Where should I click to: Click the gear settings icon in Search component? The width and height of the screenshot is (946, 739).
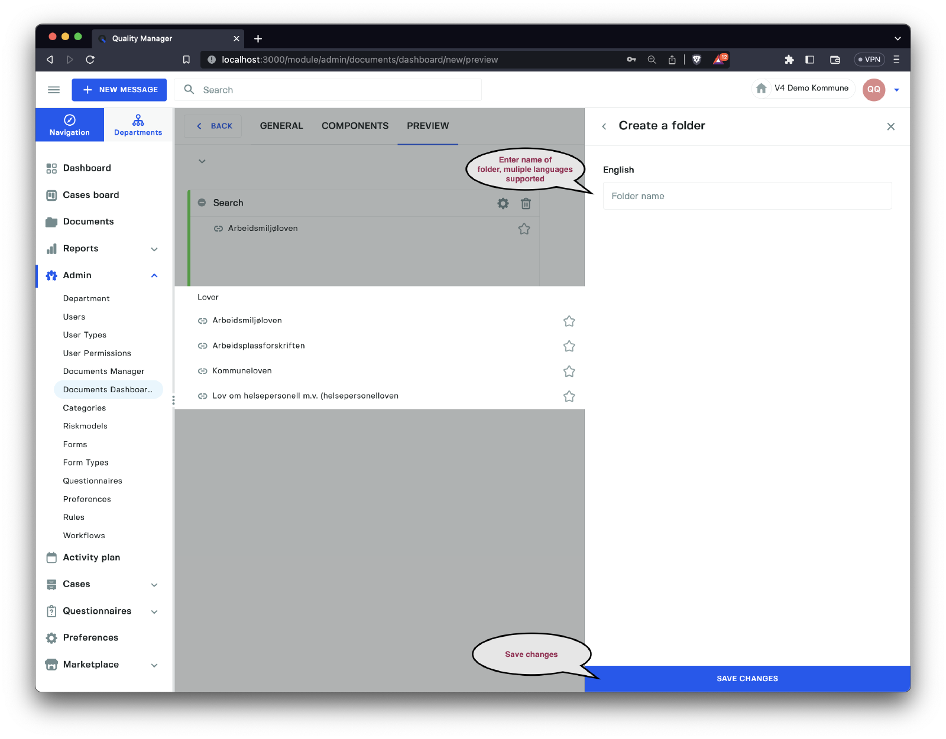click(503, 203)
